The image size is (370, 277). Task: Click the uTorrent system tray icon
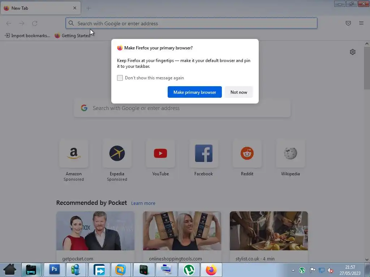(x=302, y=270)
